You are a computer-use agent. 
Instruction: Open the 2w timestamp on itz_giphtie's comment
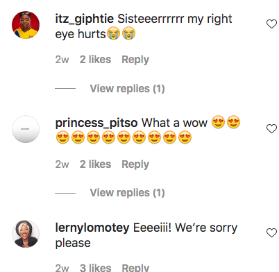click(x=62, y=60)
